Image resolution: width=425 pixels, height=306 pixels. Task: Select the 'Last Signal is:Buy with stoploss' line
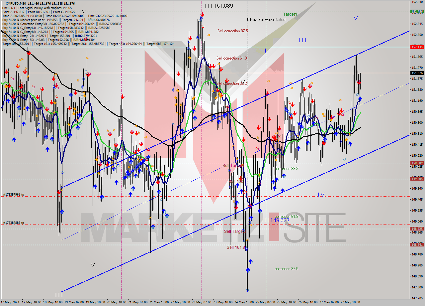pos(45,8)
